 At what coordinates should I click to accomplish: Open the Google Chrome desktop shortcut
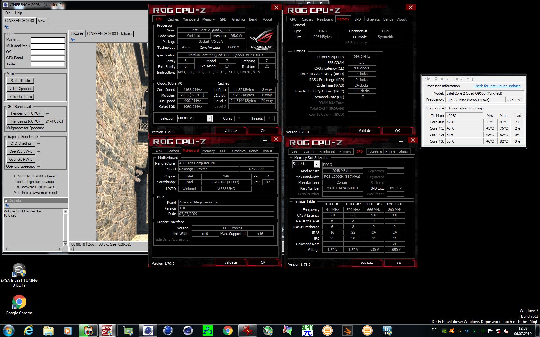pyautogui.click(x=19, y=305)
